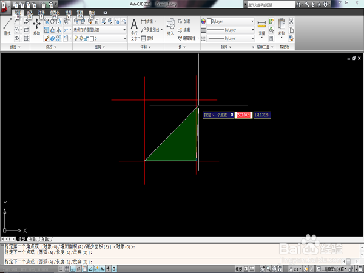Click the Linear dimension (线性) tool

[147, 21]
